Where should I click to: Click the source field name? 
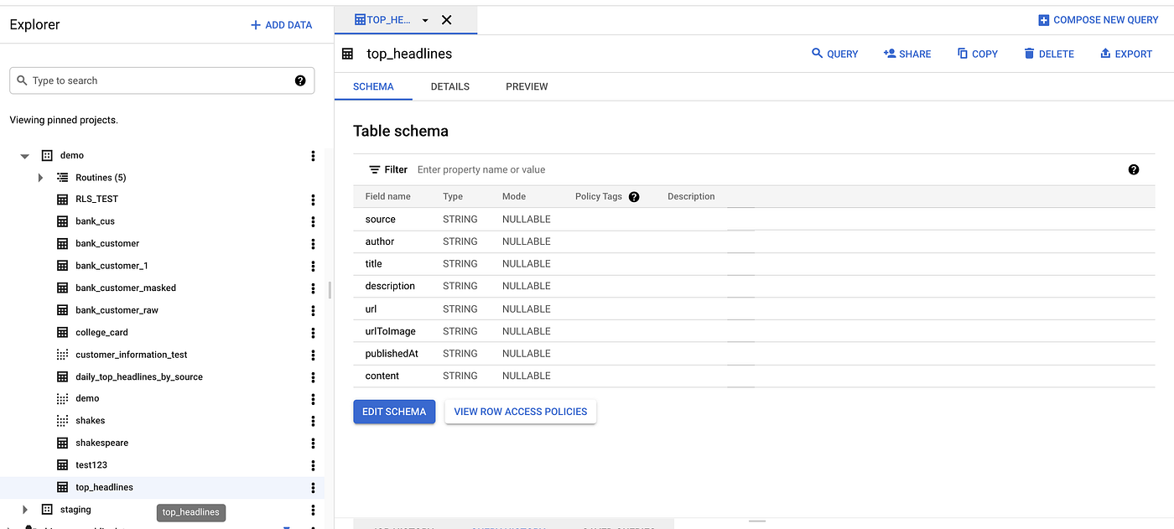point(380,219)
